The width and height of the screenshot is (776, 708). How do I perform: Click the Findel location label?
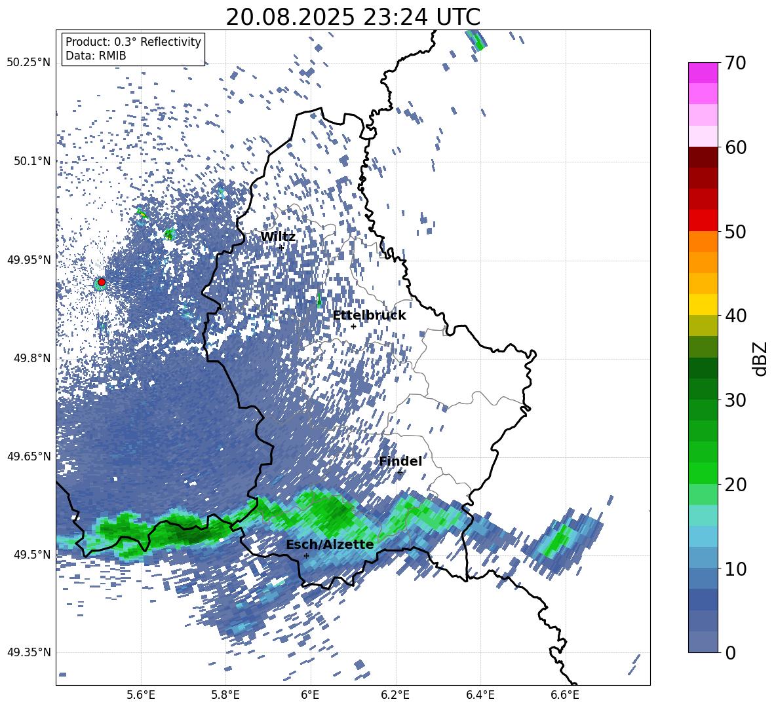[x=400, y=461]
